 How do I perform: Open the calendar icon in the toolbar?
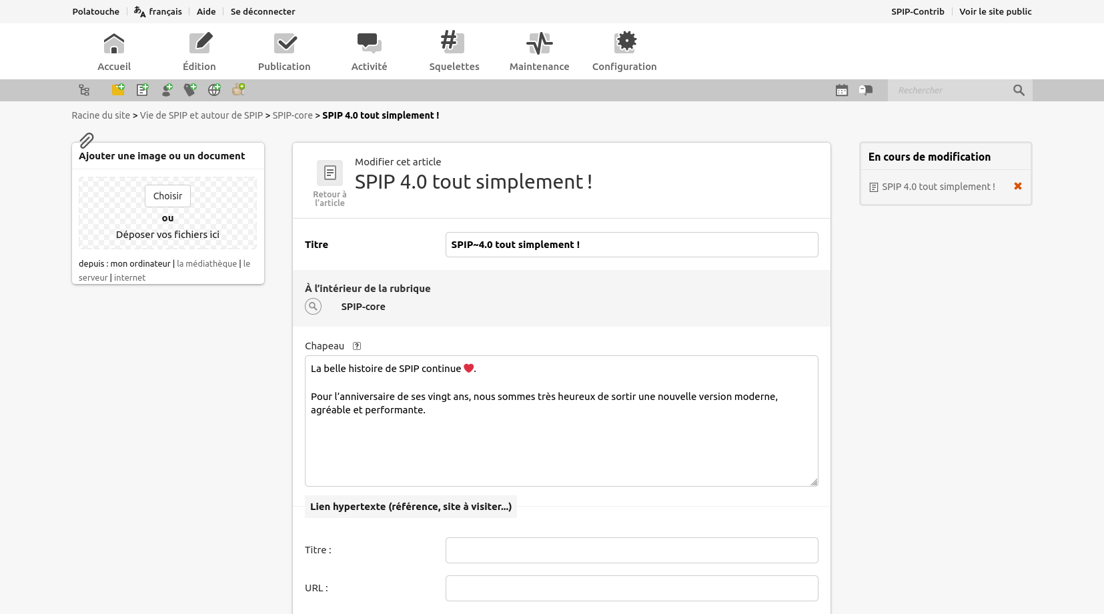click(842, 90)
